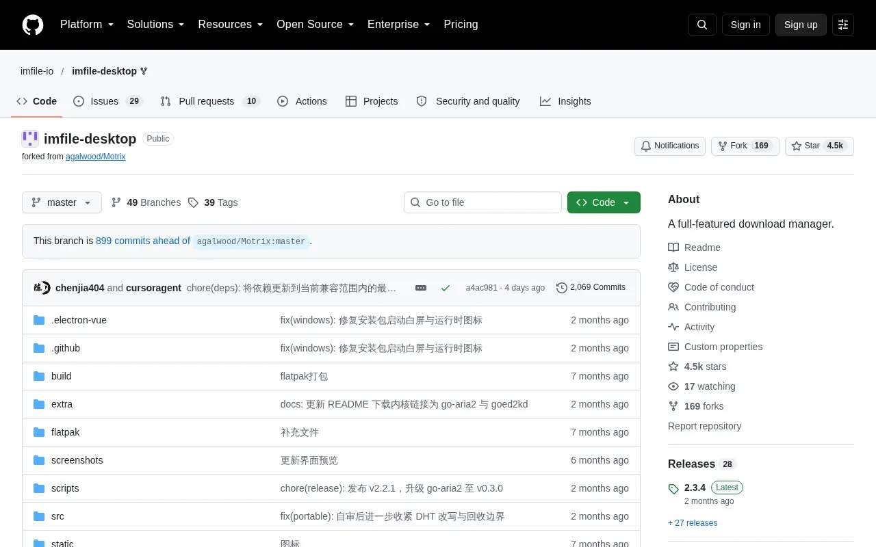Expand the Open Source menu
Screen dimensions: 876x547
[x=315, y=25]
